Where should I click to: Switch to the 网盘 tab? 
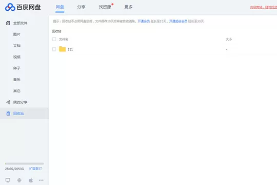[x=60, y=7]
